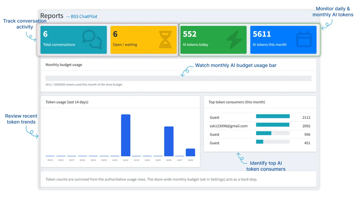Click the 09/30 date label on chart

pyautogui.click(x=104, y=160)
